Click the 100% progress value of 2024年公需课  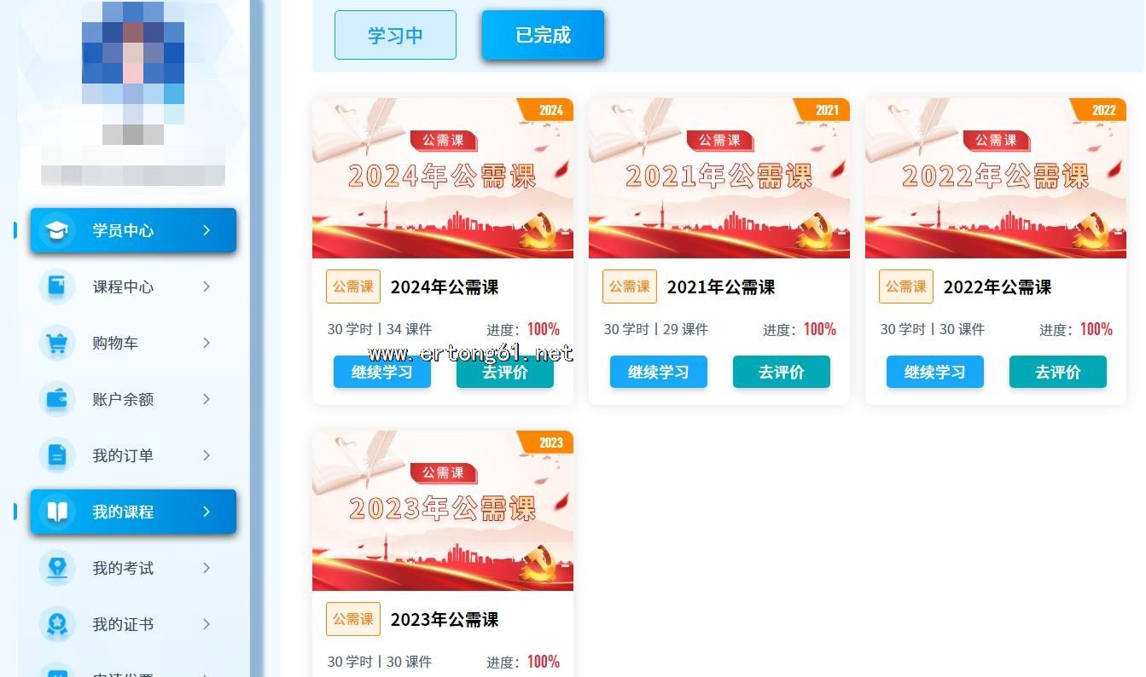coord(544,329)
